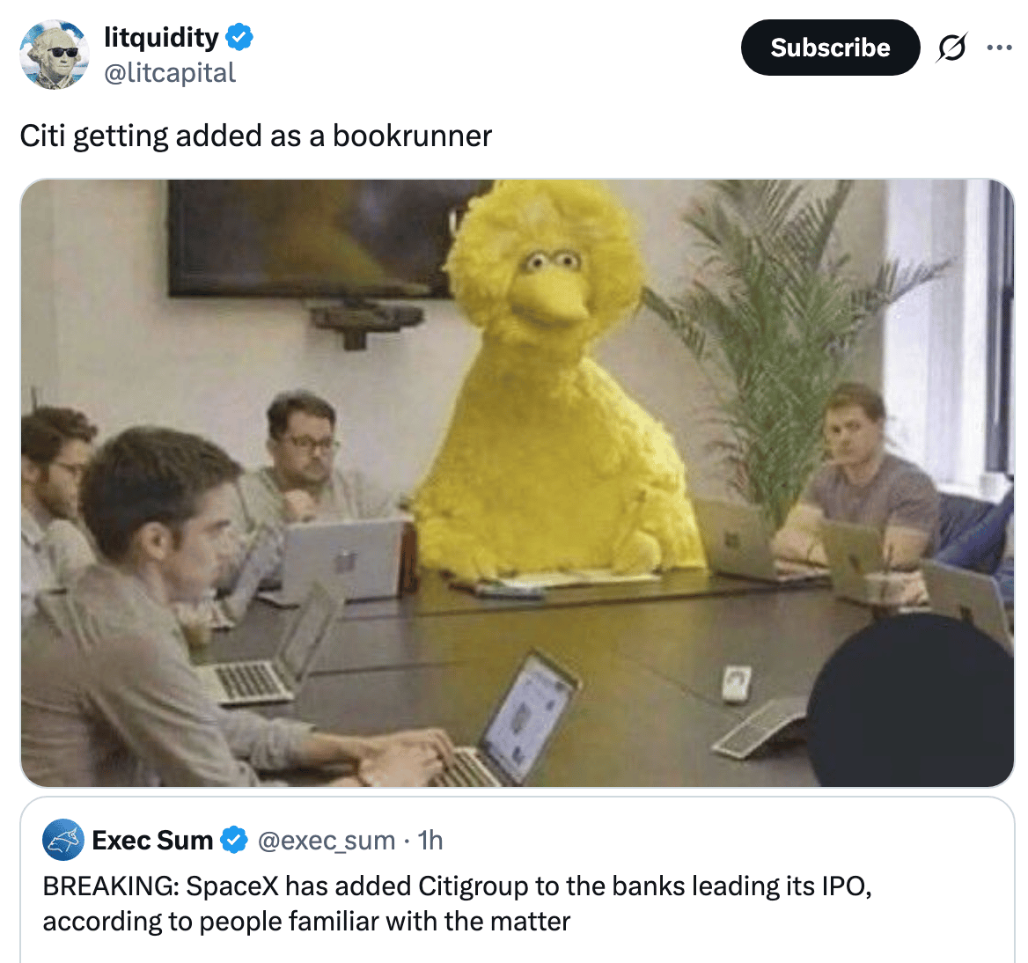This screenshot has width=1028, height=963.
Task: Click Exec Sum's verified badge
Action: tap(234, 840)
